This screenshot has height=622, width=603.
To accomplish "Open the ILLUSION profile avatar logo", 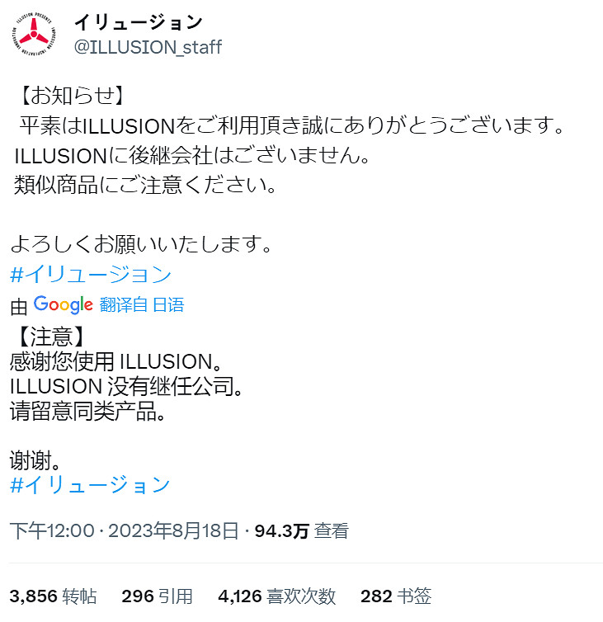I will (34, 35).
